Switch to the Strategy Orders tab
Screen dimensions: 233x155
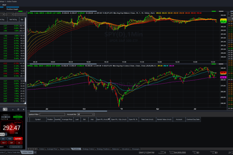click(88, 149)
